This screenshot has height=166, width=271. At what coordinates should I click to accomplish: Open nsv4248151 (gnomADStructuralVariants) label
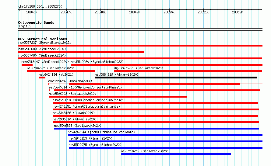click(x=86, y=106)
